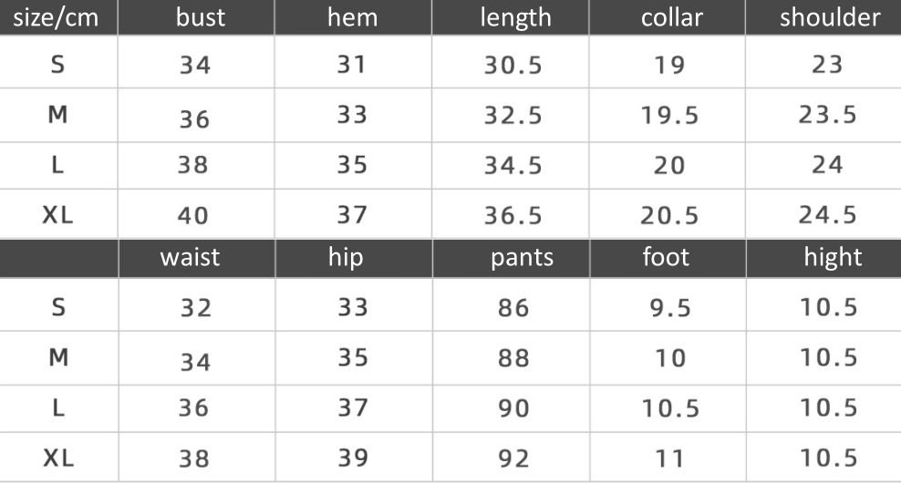This screenshot has width=901, height=483.
Task: Select the 'shoulder' column header
Action: point(829,17)
